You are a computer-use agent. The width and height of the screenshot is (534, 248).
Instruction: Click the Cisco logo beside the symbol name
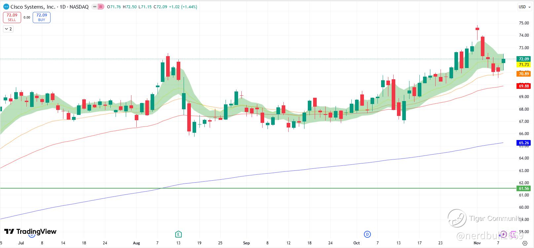click(x=6, y=7)
